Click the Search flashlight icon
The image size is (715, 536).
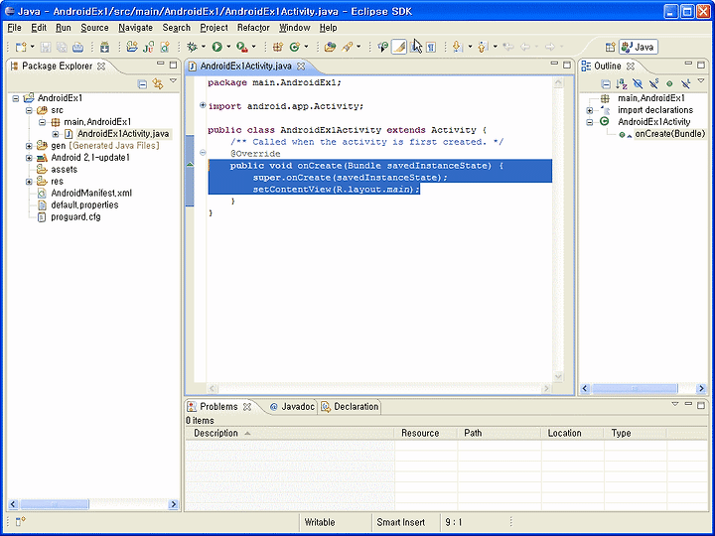[x=347, y=47]
